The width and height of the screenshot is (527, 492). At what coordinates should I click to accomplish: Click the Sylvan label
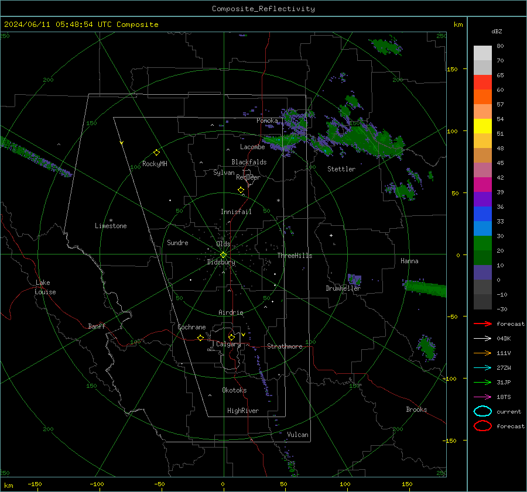(224, 173)
